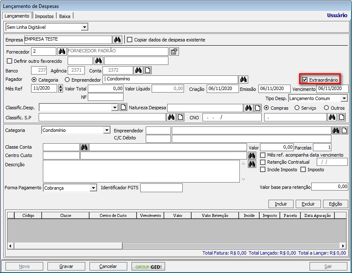Viewport: 352px width, 273px height.
Task: Click the Descrição text area
Action: point(141,171)
